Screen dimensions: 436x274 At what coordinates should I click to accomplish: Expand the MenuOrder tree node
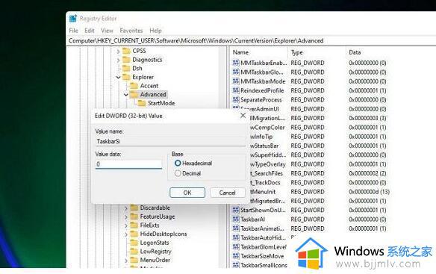pyautogui.click(x=126, y=261)
